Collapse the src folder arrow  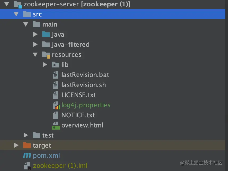pyautogui.click(x=16, y=14)
